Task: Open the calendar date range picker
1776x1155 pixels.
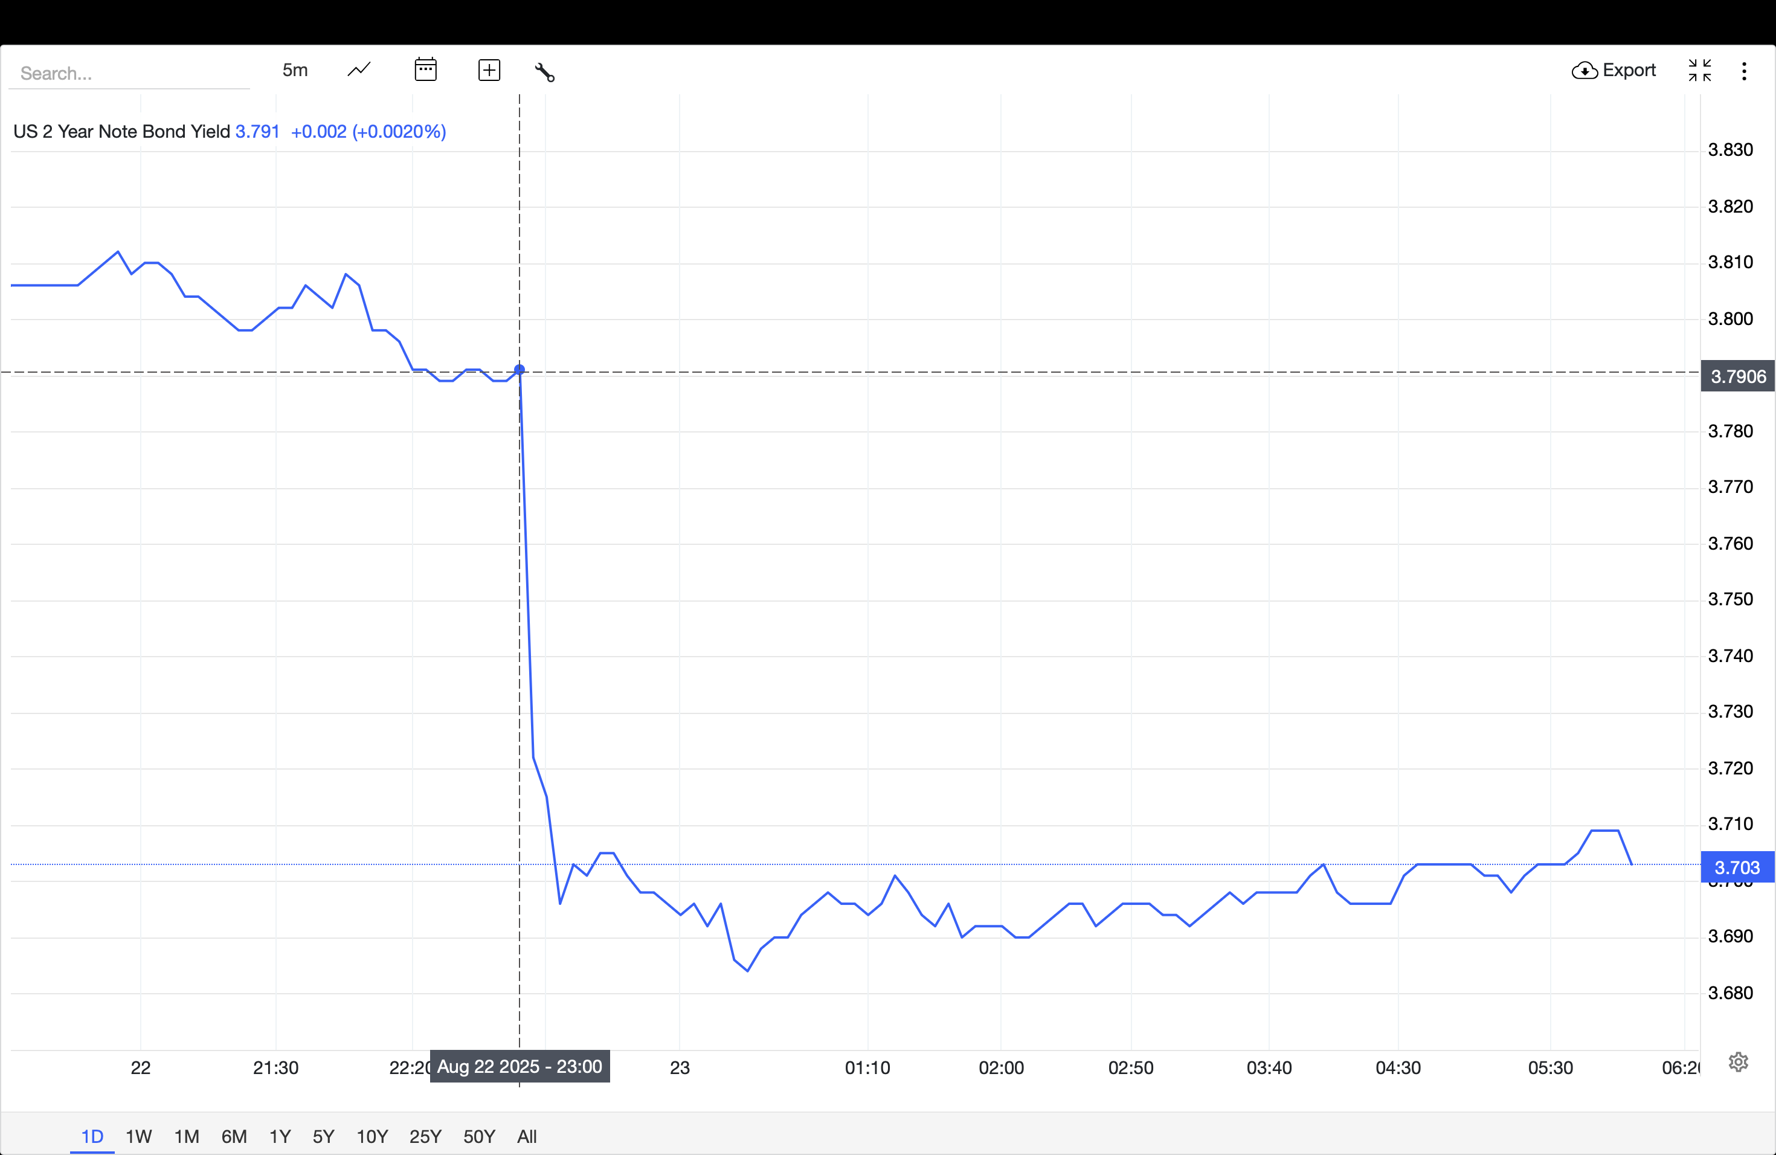Action: click(425, 70)
